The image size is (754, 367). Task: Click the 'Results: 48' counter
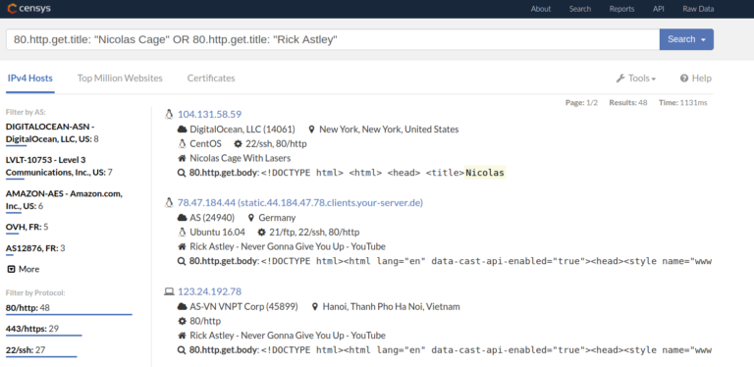click(x=628, y=102)
